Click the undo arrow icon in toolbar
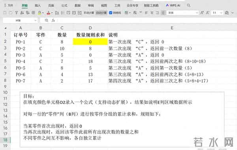This screenshot has height=150, width=237. click(x=5, y=13)
